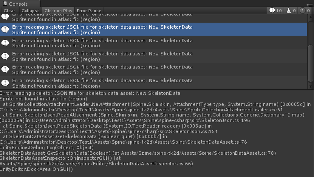
Task: Click the SkeletonDataAsset.cs:76 path line
Action: 124,142
